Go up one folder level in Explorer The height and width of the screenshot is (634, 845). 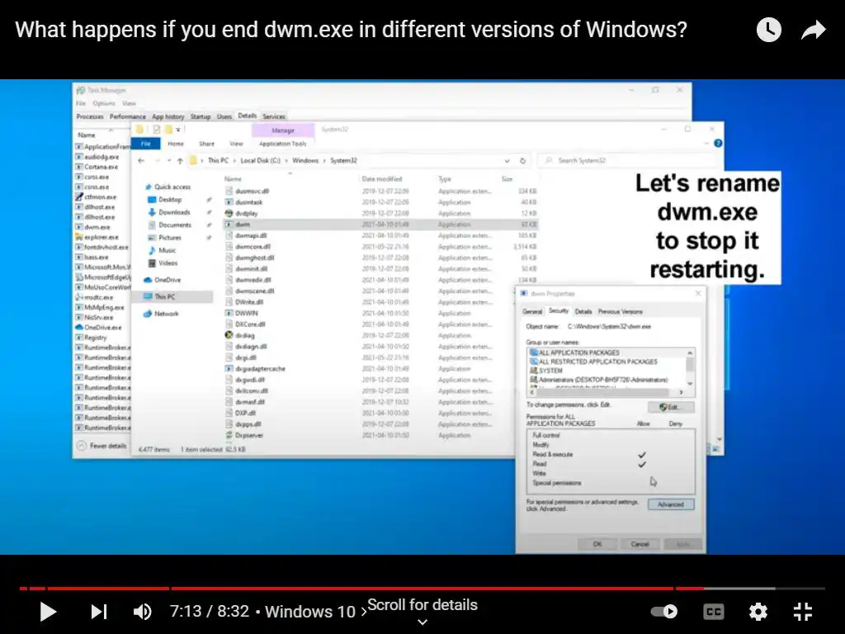180,161
